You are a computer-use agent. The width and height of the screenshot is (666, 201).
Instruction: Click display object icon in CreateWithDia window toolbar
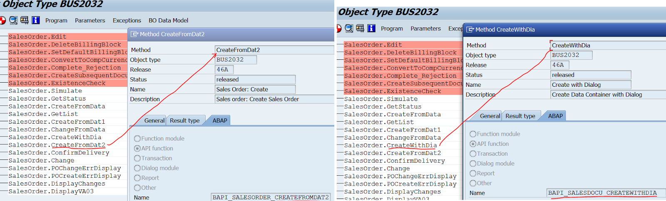pos(360,28)
